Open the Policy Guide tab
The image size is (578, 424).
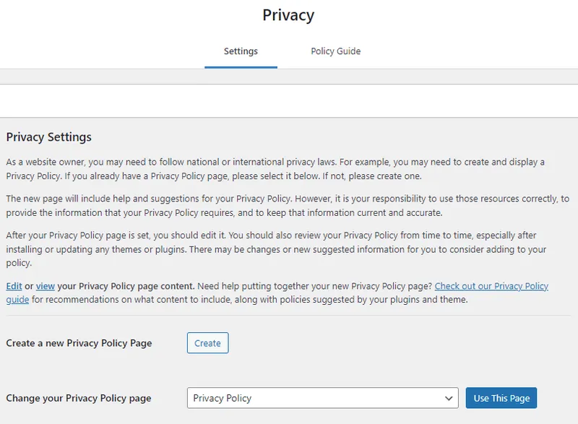tap(335, 51)
